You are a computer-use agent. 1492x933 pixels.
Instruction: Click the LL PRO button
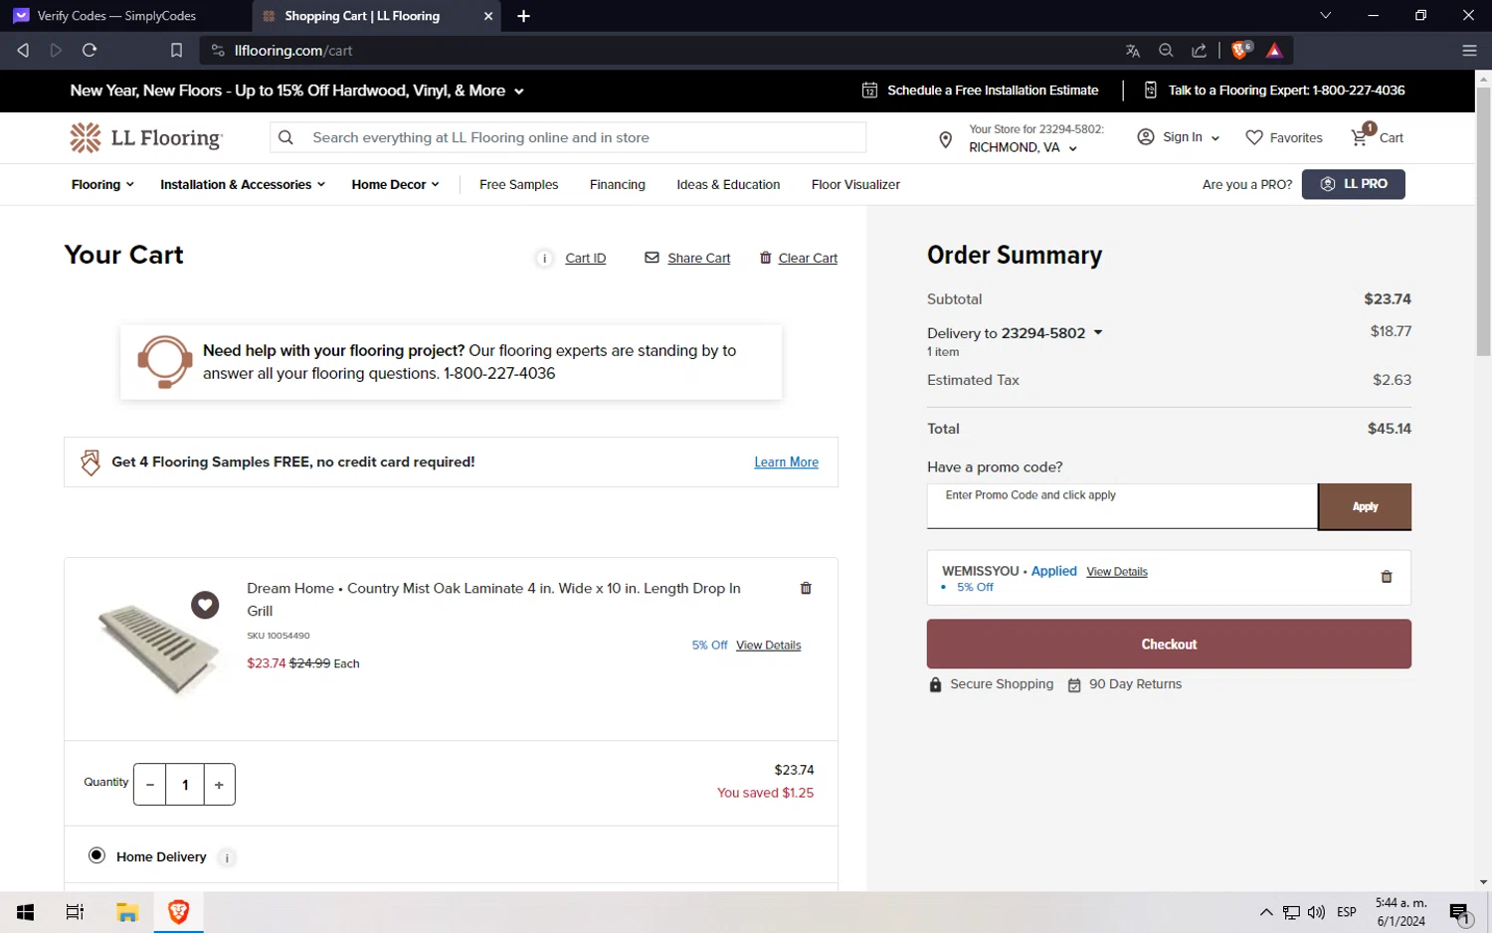click(x=1353, y=184)
